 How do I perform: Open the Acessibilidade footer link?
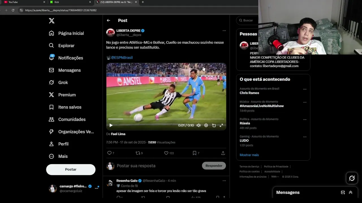tap(272, 172)
